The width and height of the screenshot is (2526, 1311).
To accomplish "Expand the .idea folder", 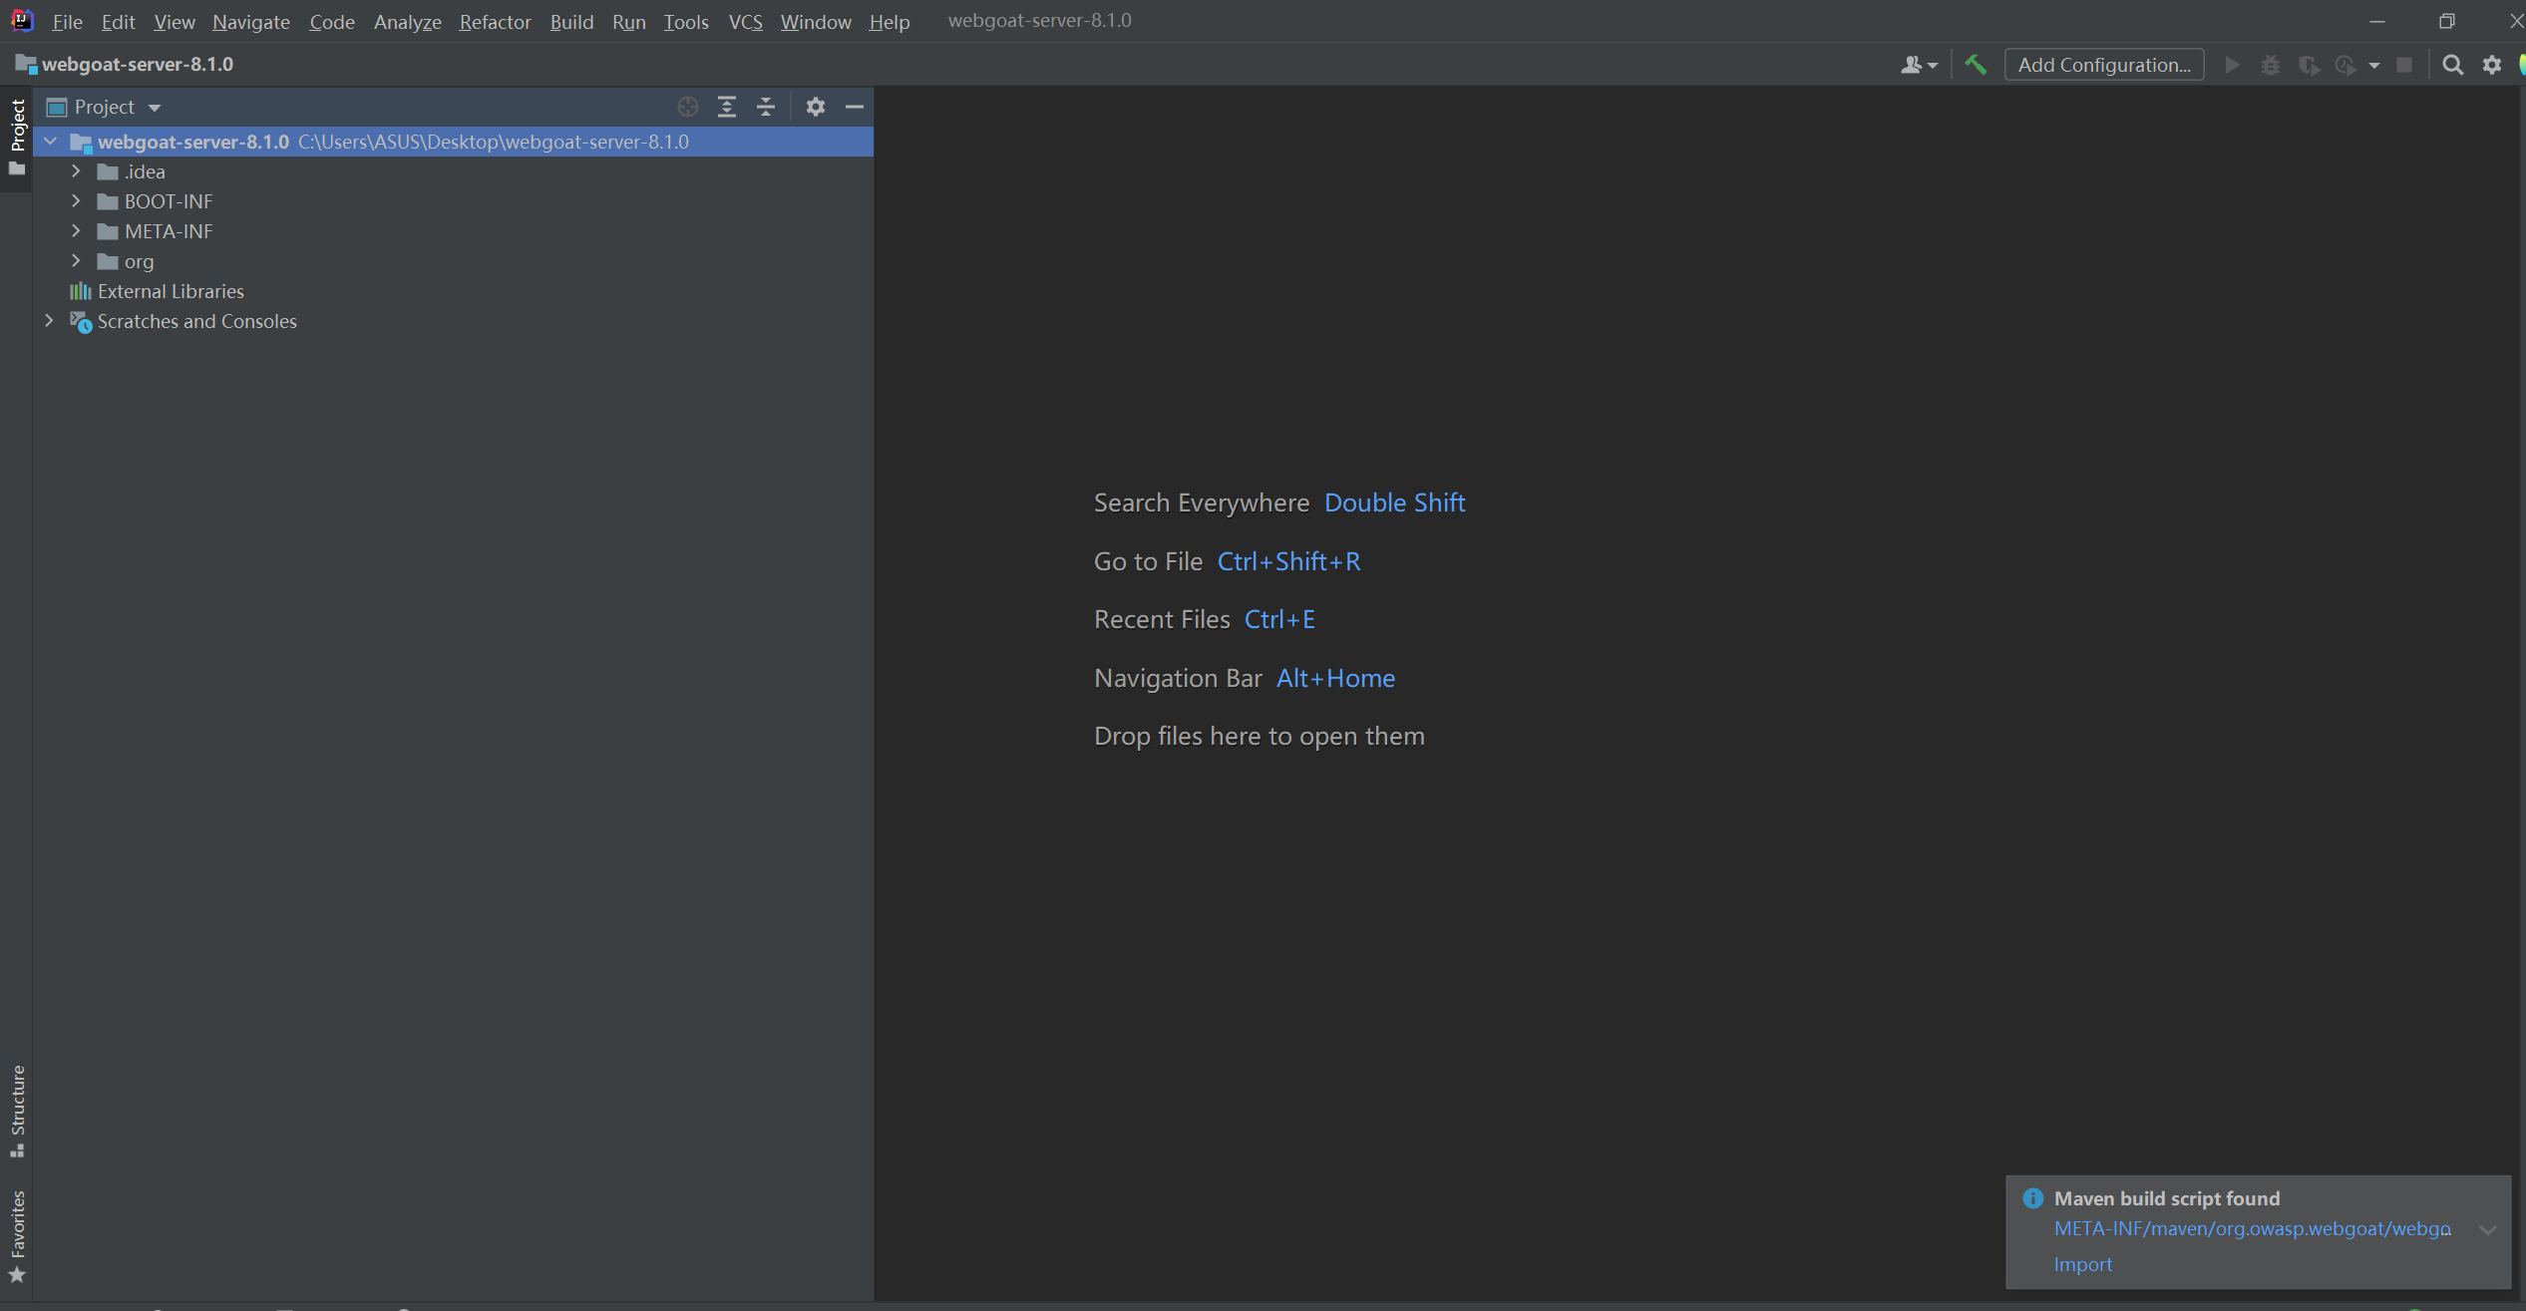I will click(76, 171).
